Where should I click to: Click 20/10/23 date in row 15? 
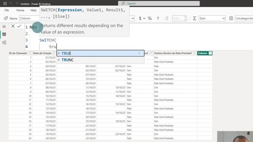pyautogui.click(x=91, y=117)
